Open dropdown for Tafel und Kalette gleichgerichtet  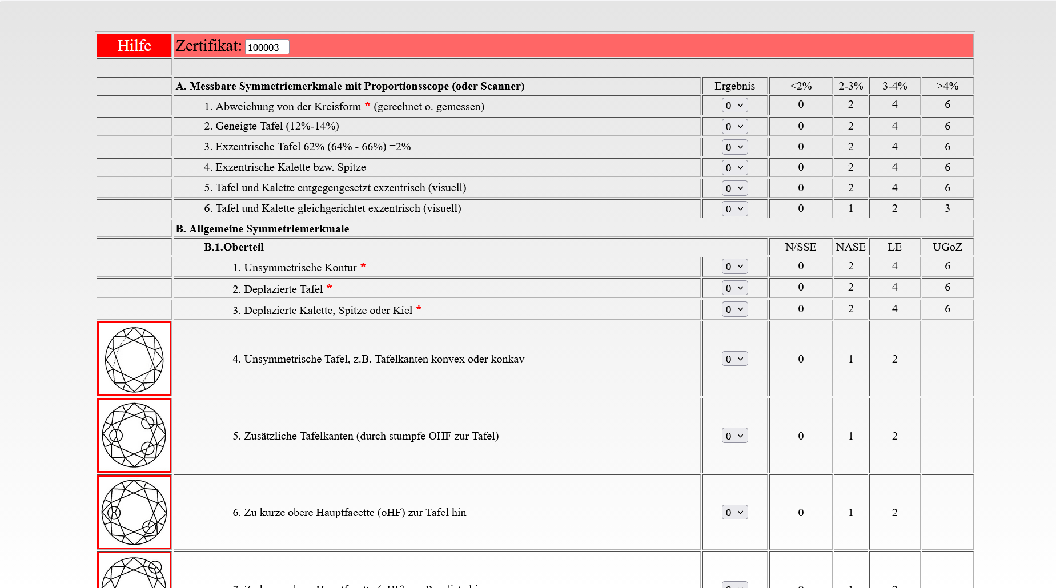pyautogui.click(x=734, y=209)
